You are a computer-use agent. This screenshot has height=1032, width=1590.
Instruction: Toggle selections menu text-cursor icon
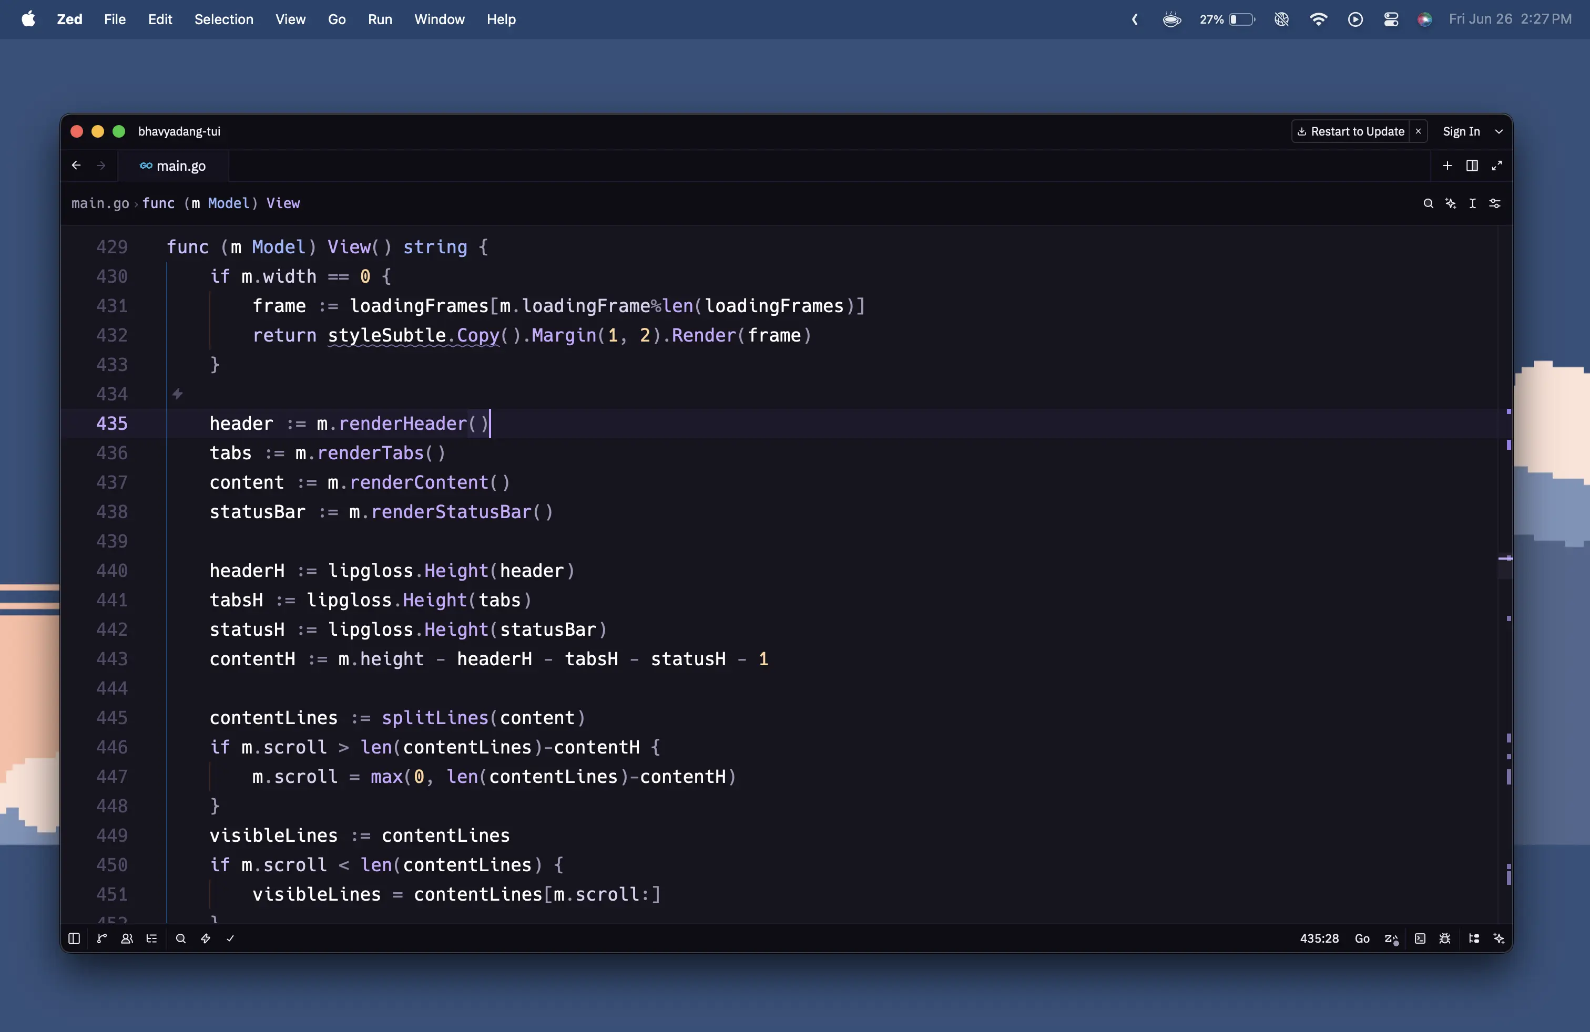coord(1472,203)
